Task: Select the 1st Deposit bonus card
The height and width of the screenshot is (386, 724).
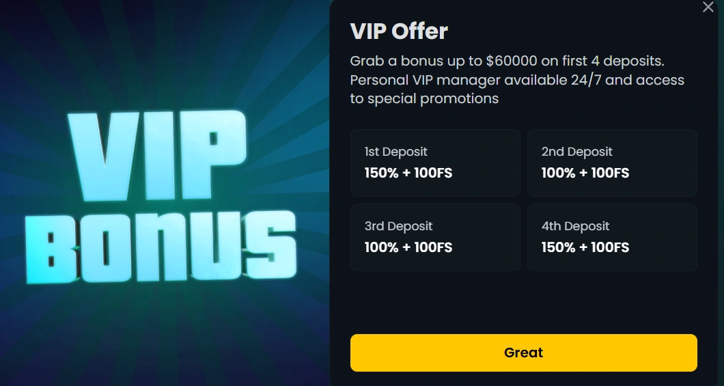Action: tap(435, 163)
